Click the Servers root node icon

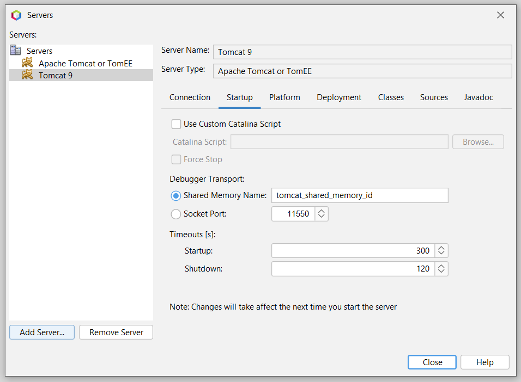(15, 50)
